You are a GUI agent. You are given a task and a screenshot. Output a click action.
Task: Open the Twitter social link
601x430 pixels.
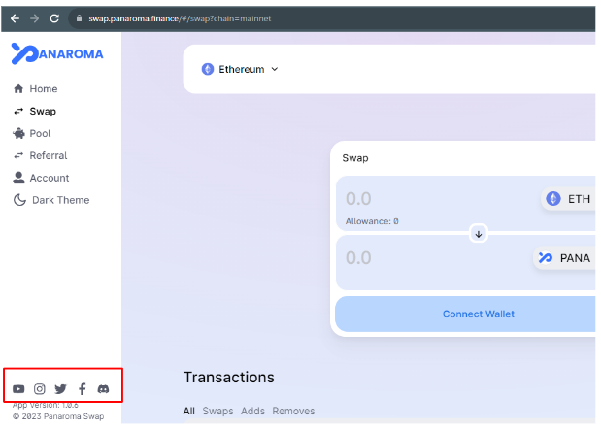[x=60, y=389]
